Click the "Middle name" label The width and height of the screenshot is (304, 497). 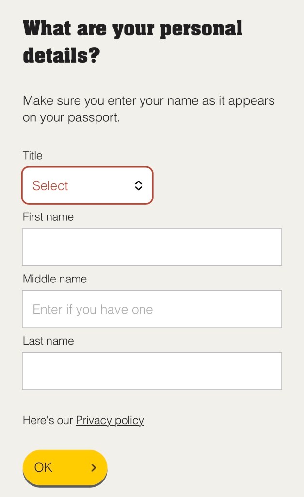(x=55, y=279)
